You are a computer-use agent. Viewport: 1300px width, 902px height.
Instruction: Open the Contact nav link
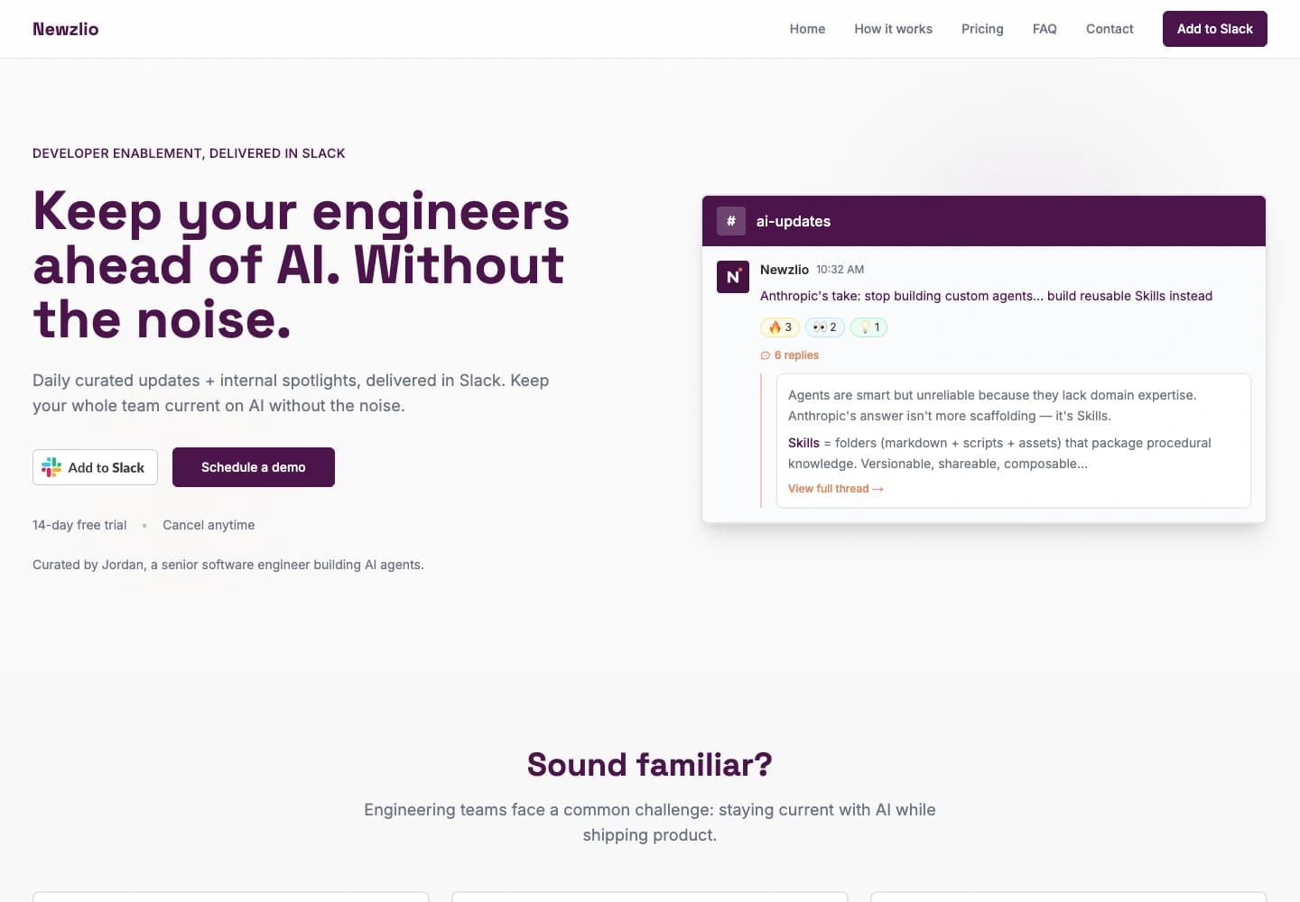pos(1110,29)
